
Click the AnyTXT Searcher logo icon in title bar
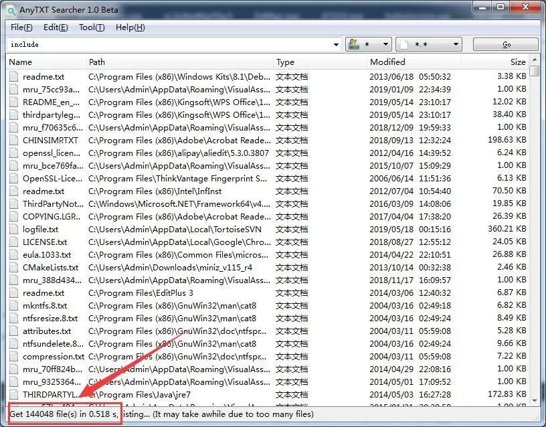point(9,9)
